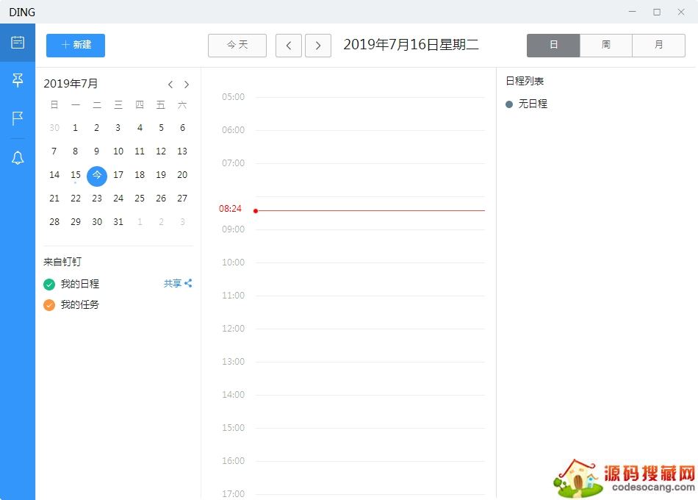Click the 今天 today button
This screenshot has height=500, width=698.
237,45
